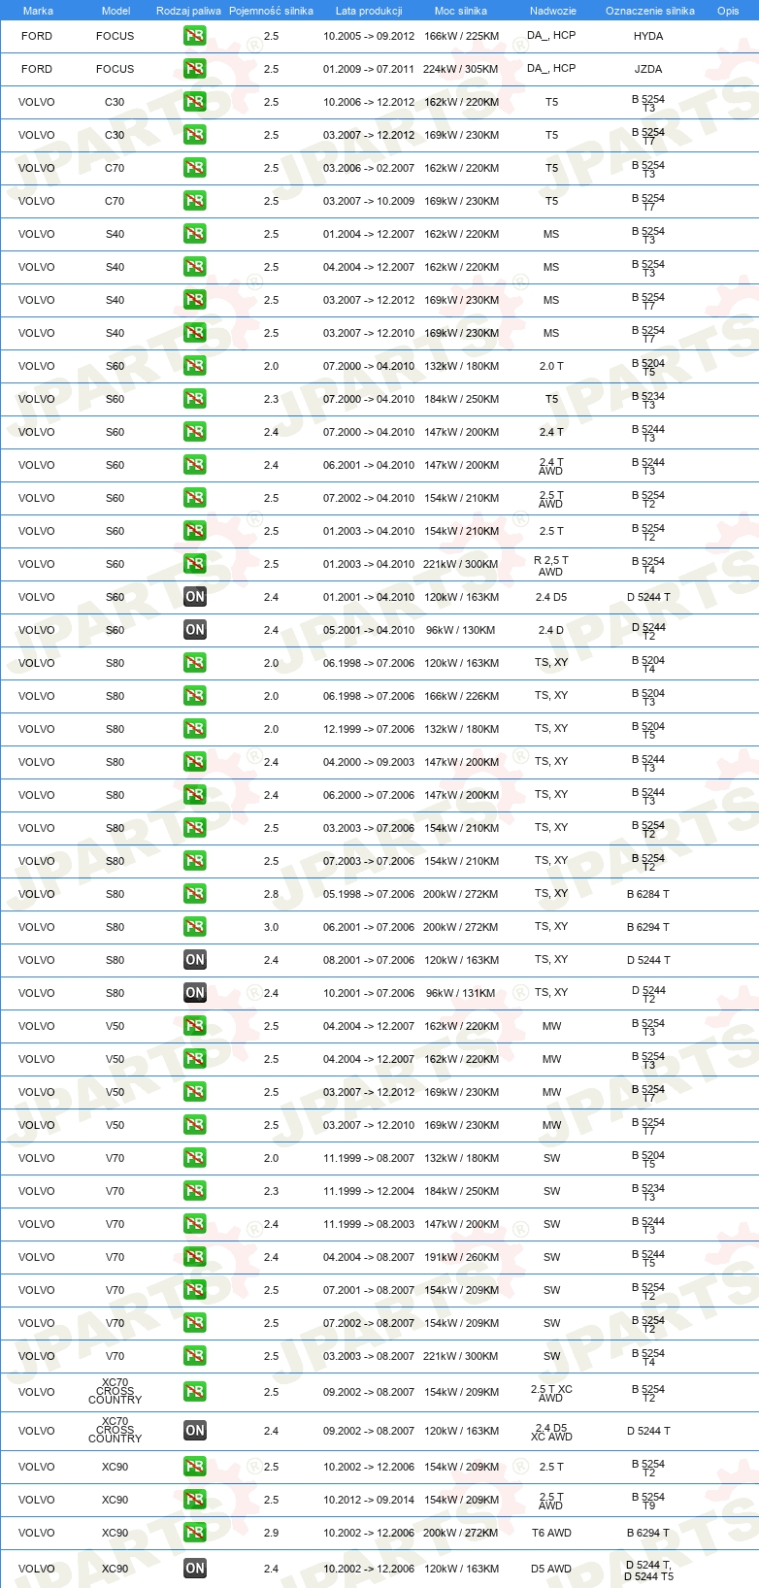Click the 2.4 D5 XC AWD body cell
759x1588 pixels.
(551, 1432)
